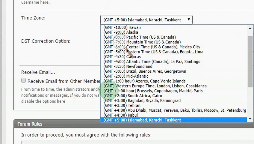254x144 pixels.
Task: Pick Eastern Time, Bogota, Lima option
Action: (153, 52)
